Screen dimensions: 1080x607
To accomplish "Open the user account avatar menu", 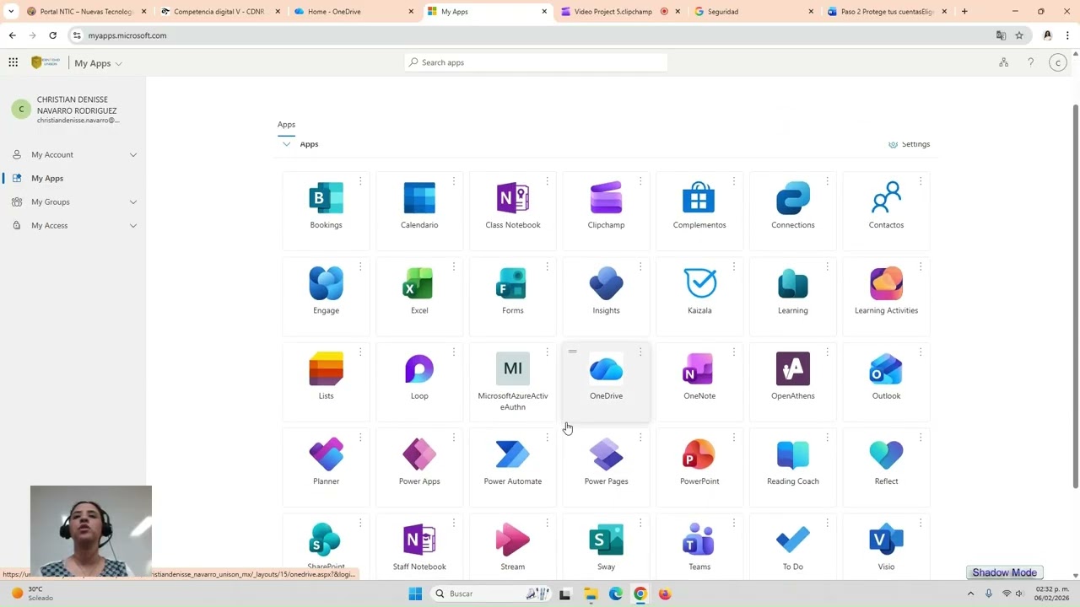I will [1057, 62].
